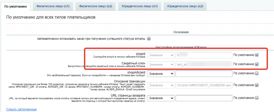Focus the URL страницы возврата input field
Viewport: 274px width, 112px height.
pos(204,98)
